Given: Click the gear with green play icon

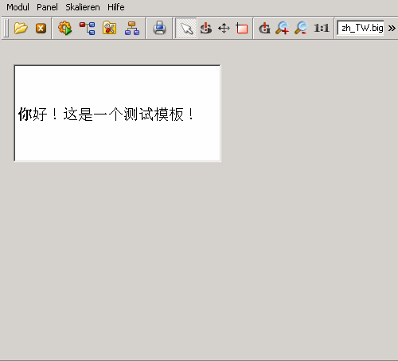Looking at the screenshot, I should point(65,28).
